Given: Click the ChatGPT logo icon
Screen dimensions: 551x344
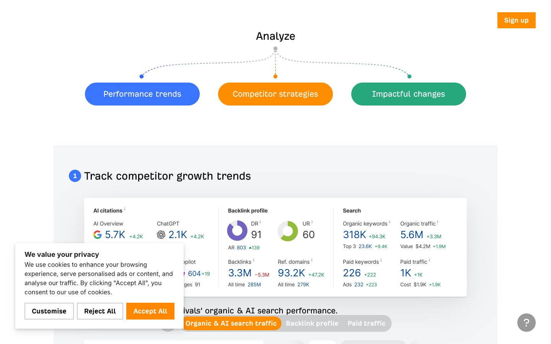Looking at the screenshot, I should coord(161,235).
